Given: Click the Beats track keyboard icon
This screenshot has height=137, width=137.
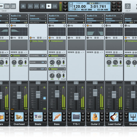Looking at the screenshot, I should 38,117.
